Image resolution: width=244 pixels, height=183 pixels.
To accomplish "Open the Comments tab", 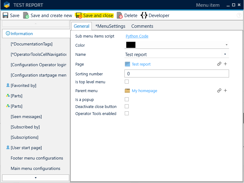I will tap(142, 26).
